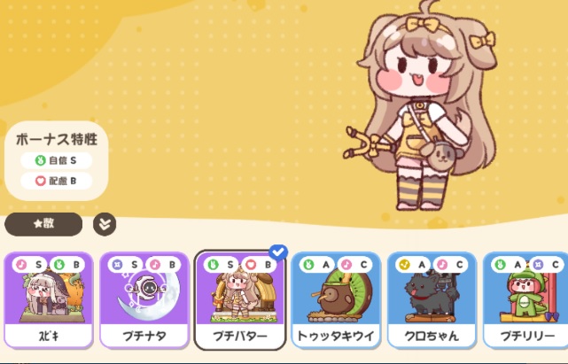The image size is (568, 364).
Task: Click the ボーナス特性 panel title
Action: coord(57,139)
